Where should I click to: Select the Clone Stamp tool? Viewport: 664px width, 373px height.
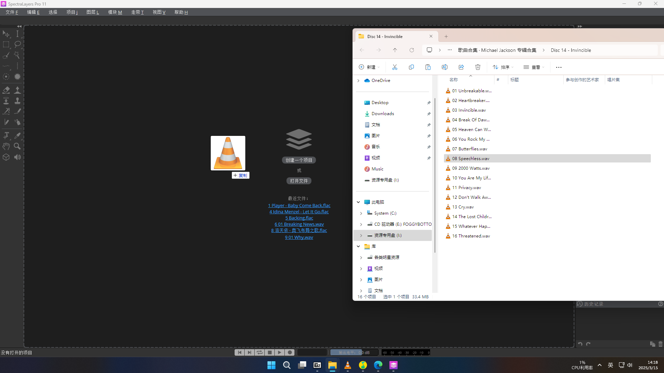pyautogui.click(x=17, y=101)
